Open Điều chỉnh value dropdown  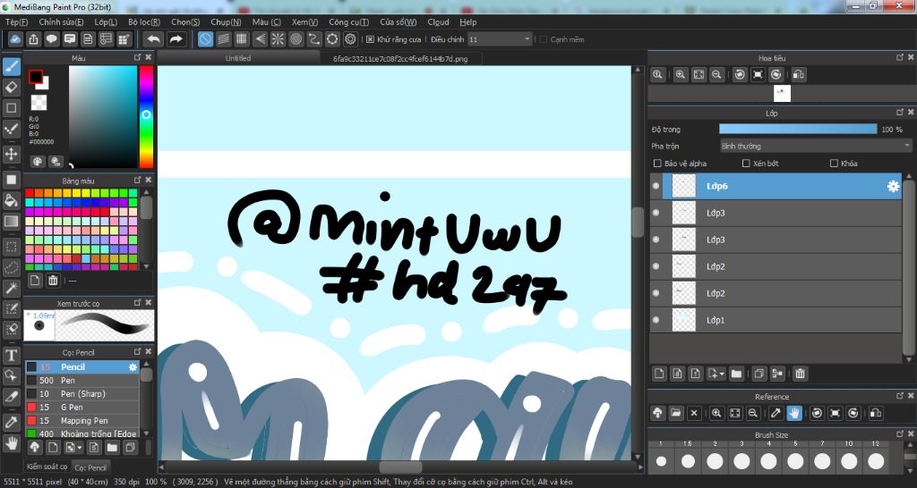point(527,39)
